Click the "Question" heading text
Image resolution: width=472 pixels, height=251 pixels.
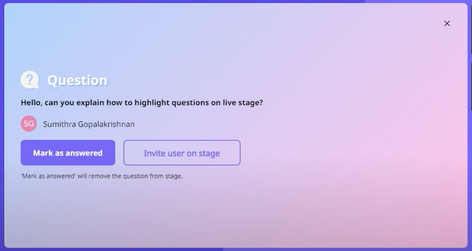click(x=77, y=81)
